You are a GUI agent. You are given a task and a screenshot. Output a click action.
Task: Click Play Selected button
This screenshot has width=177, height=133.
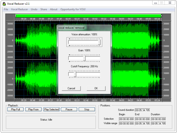pos(51,109)
